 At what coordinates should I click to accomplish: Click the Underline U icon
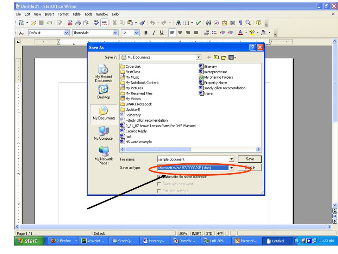point(162,32)
